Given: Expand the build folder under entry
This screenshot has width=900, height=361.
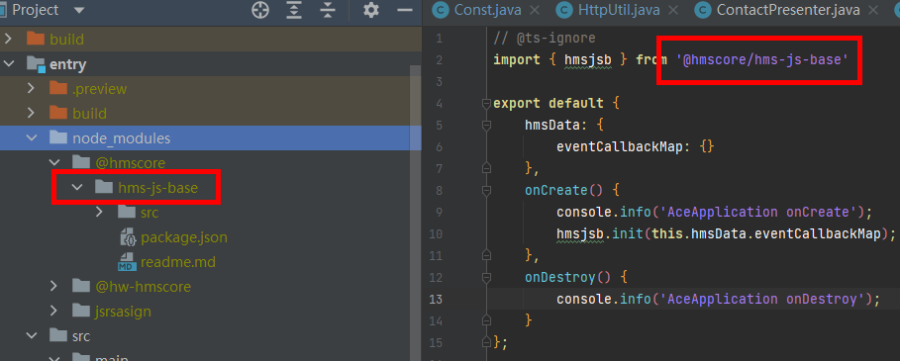Looking at the screenshot, I should [x=31, y=114].
